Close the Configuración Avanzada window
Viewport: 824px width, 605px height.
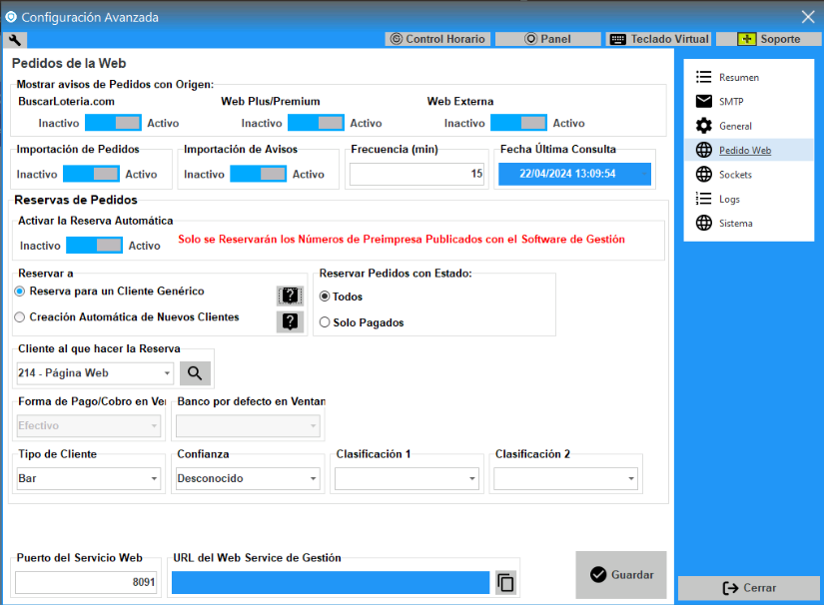[x=808, y=17]
